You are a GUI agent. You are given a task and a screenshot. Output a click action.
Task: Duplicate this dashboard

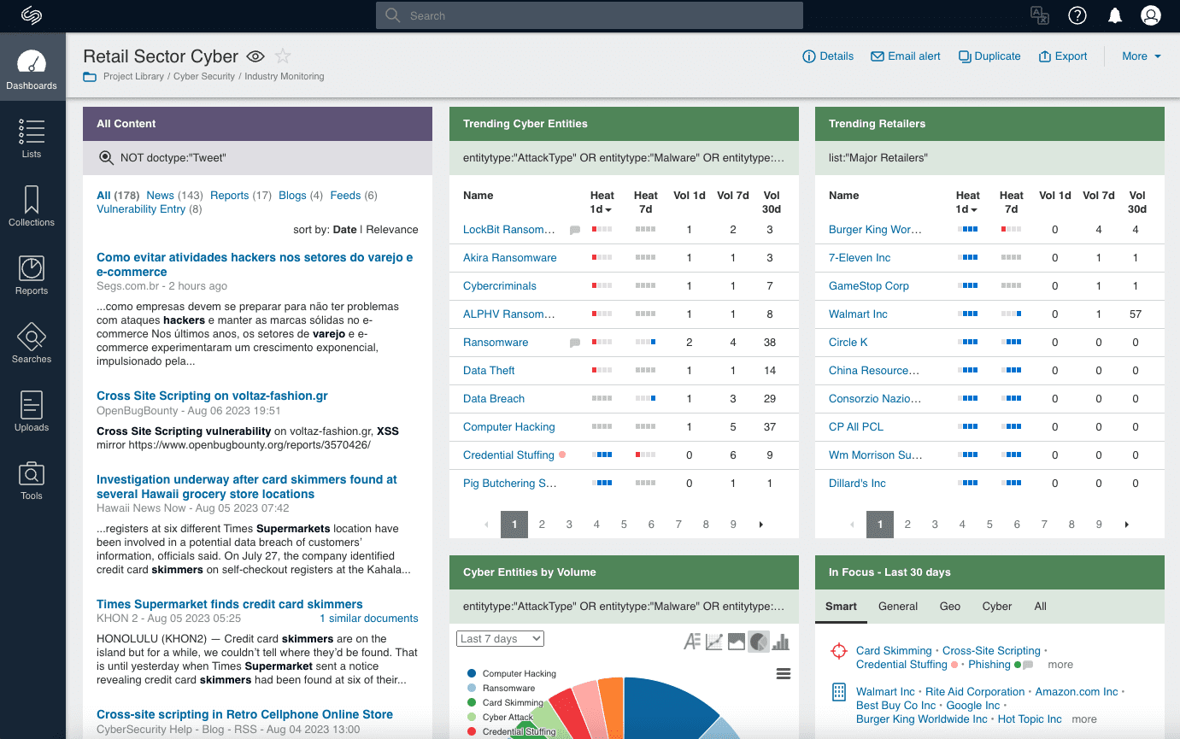coord(989,56)
